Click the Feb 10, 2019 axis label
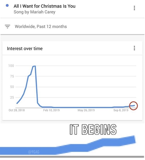The width and height of the screenshot is (145, 160). click(x=51, y=110)
